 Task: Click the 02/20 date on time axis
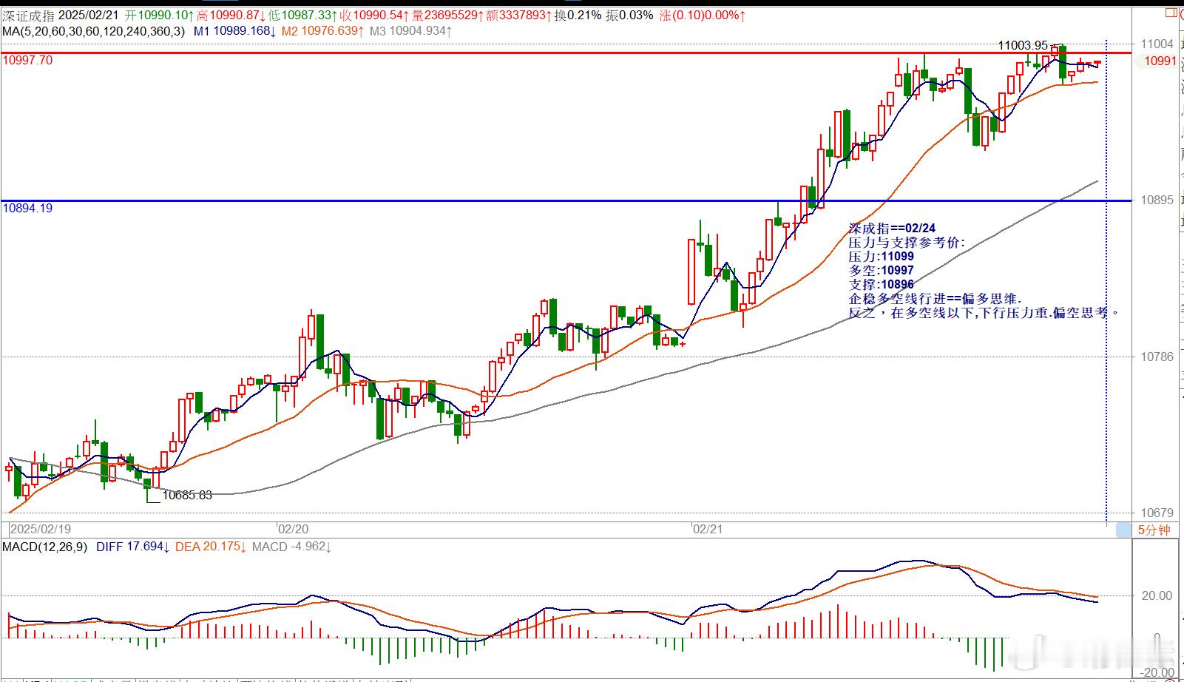(x=293, y=530)
